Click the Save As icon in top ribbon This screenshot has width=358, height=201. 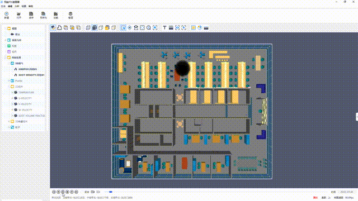pyautogui.click(x=44, y=14)
